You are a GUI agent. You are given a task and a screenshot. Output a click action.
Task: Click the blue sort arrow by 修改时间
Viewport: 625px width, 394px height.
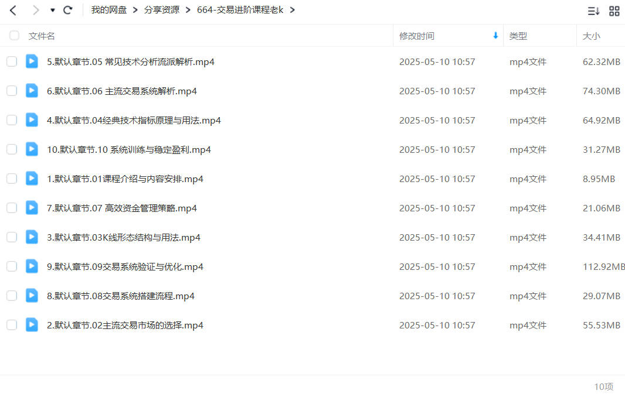[x=495, y=36]
